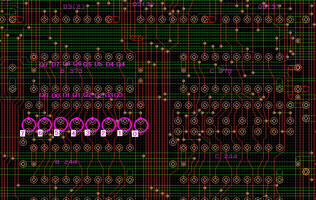
Task: Click the 'C 244' component label
Action: pyautogui.click(x=226, y=157)
